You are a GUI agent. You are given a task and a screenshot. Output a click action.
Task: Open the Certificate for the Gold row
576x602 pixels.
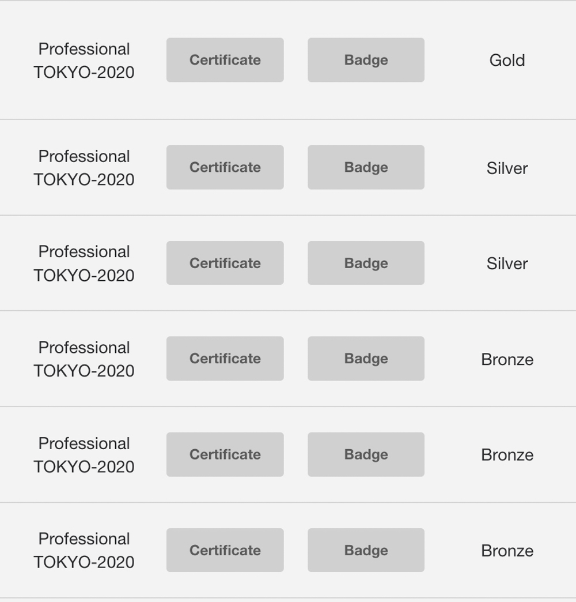pos(225,60)
